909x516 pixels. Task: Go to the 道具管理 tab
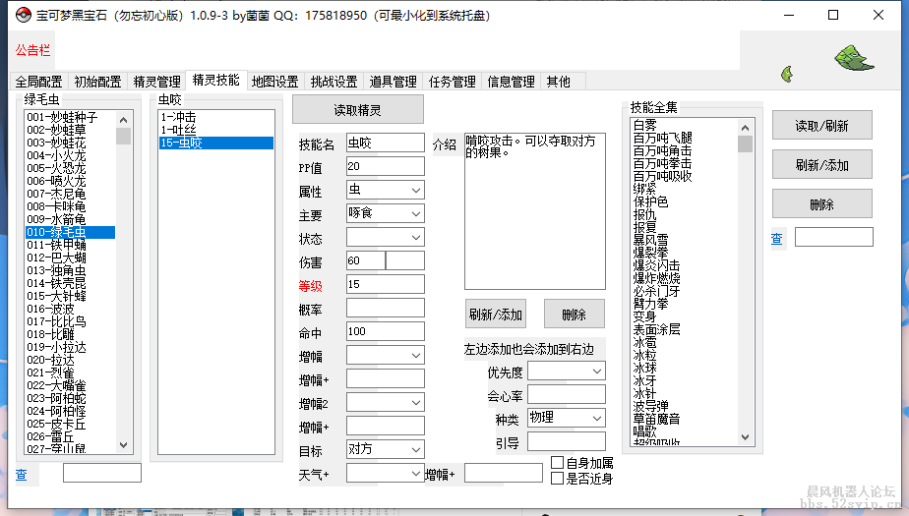point(394,82)
